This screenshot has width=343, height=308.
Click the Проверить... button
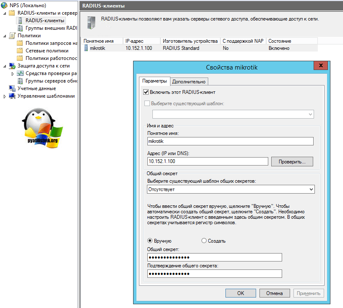[292, 161]
